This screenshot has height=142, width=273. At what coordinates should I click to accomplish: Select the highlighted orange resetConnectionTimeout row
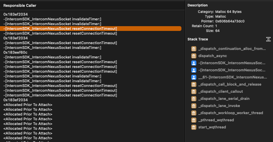[91, 29]
